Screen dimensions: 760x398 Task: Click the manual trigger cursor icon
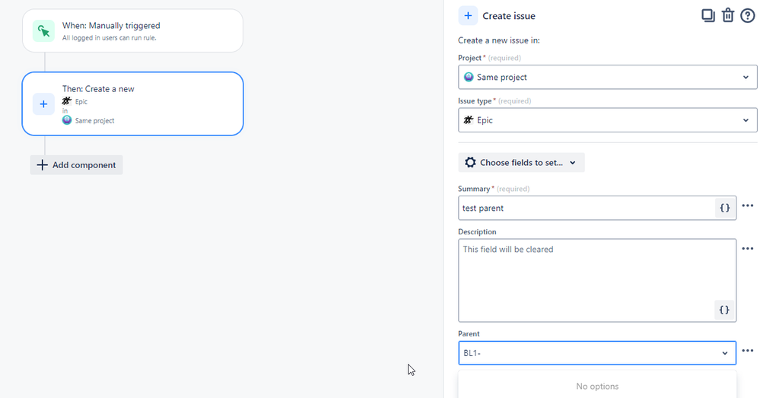tap(43, 31)
